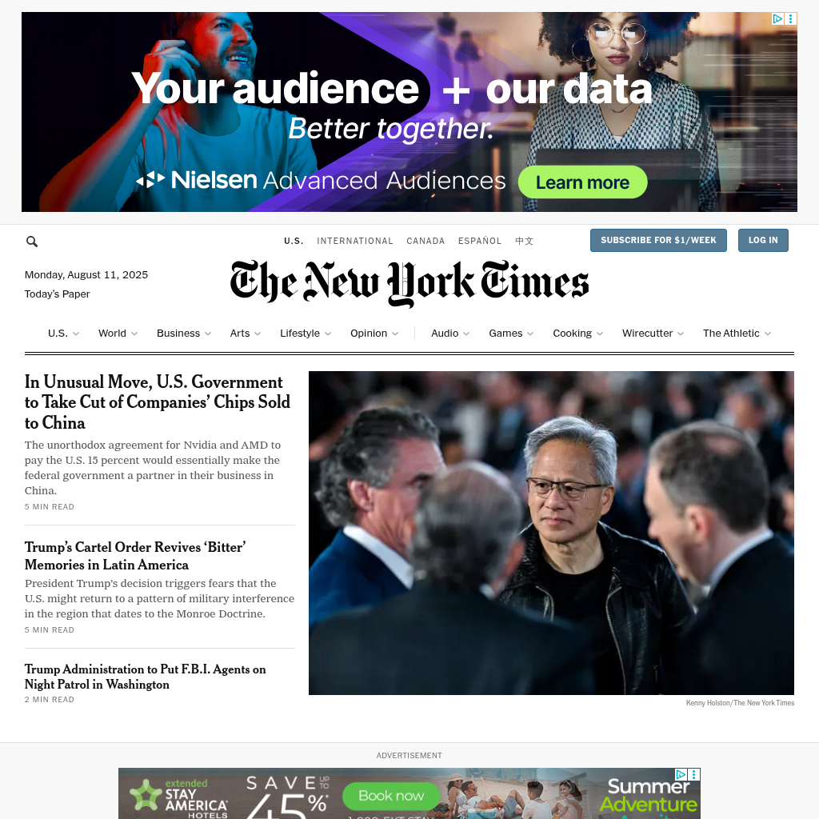The width and height of the screenshot is (819, 819).
Task: Open the Nielsen ad options dots icon
Action: [x=791, y=19]
